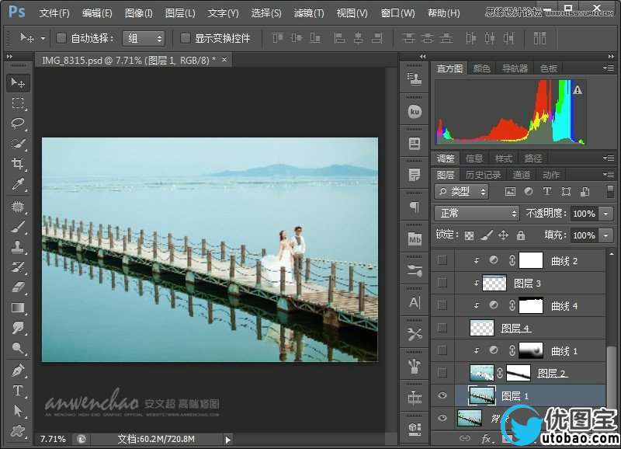Click the lock transparent pixels icon

point(469,235)
